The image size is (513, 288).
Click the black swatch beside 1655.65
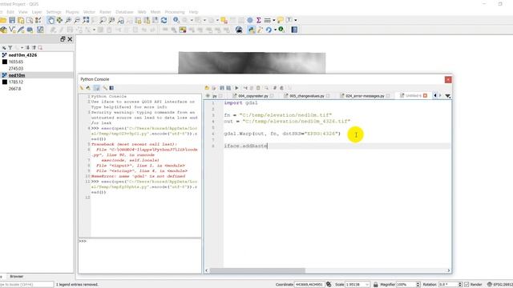coord(5,62)
